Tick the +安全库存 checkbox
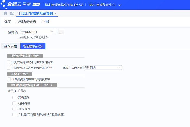This screenshot has height=127, width=190. (14, 109)
